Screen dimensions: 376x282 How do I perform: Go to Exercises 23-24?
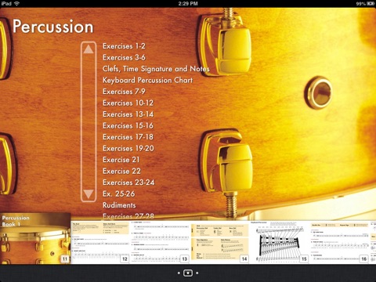[x=128, y=183]
